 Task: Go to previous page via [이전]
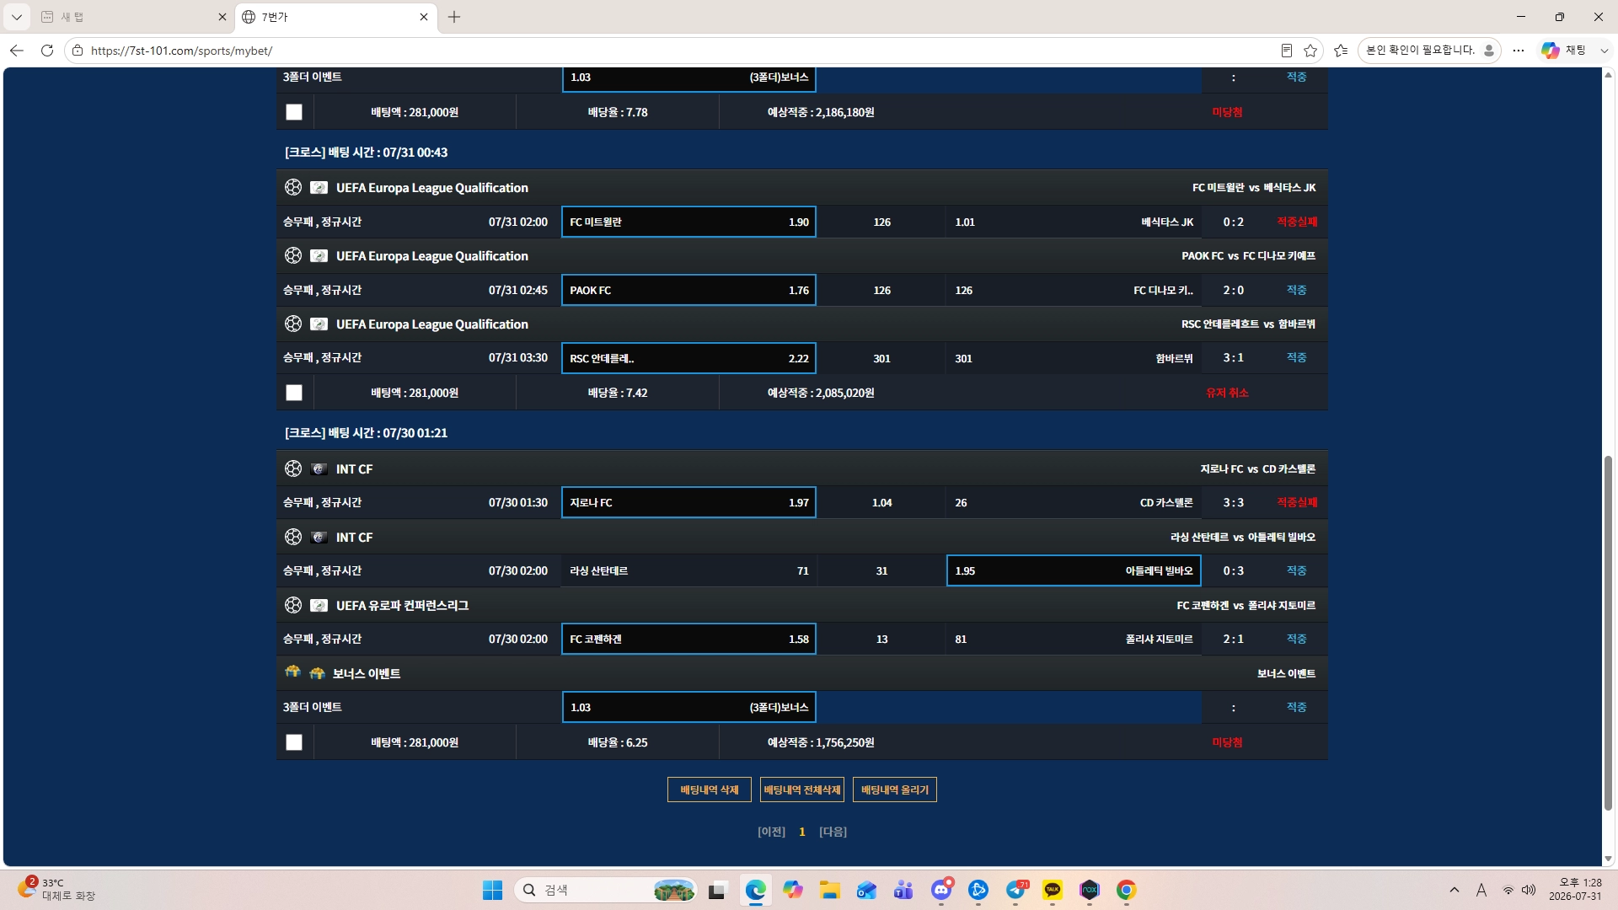771,832
